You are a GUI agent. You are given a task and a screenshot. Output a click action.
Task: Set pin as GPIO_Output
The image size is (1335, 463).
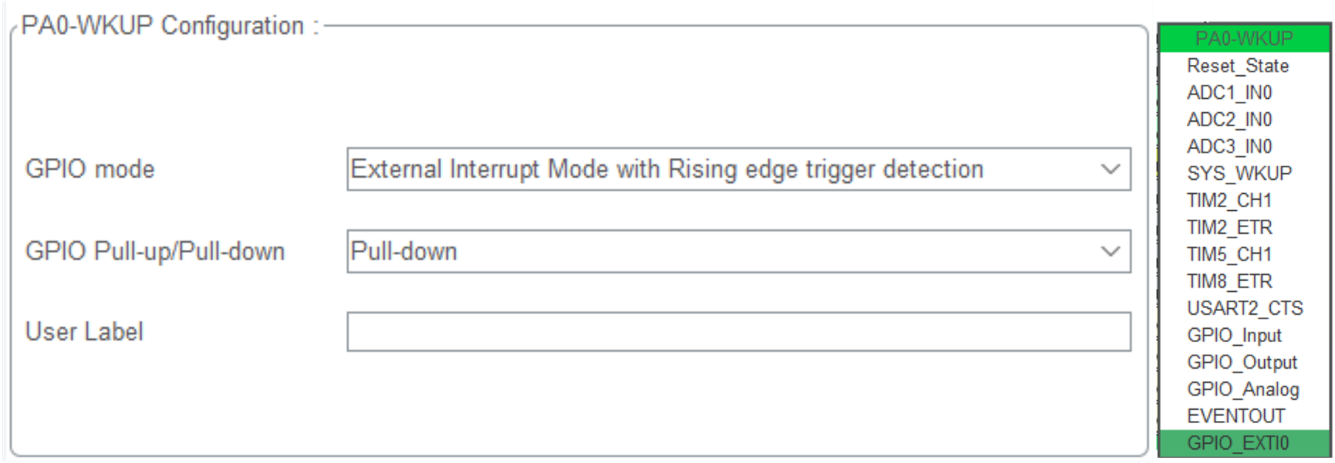[x=1241, y=362]
